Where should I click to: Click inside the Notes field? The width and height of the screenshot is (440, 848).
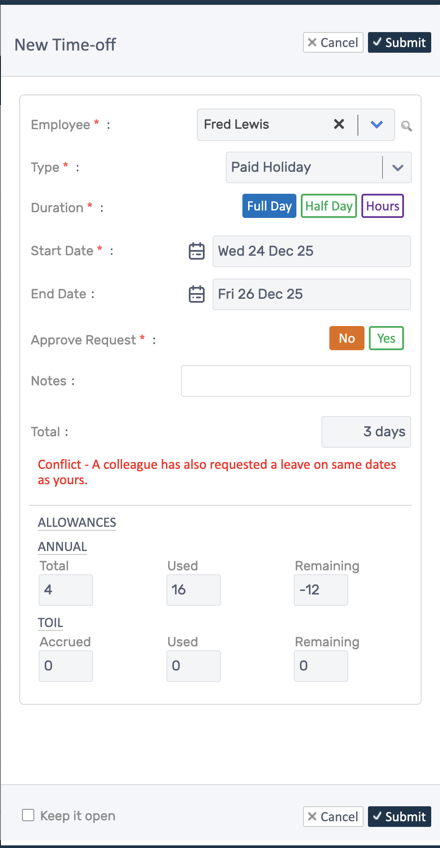[x=296, y=381]
